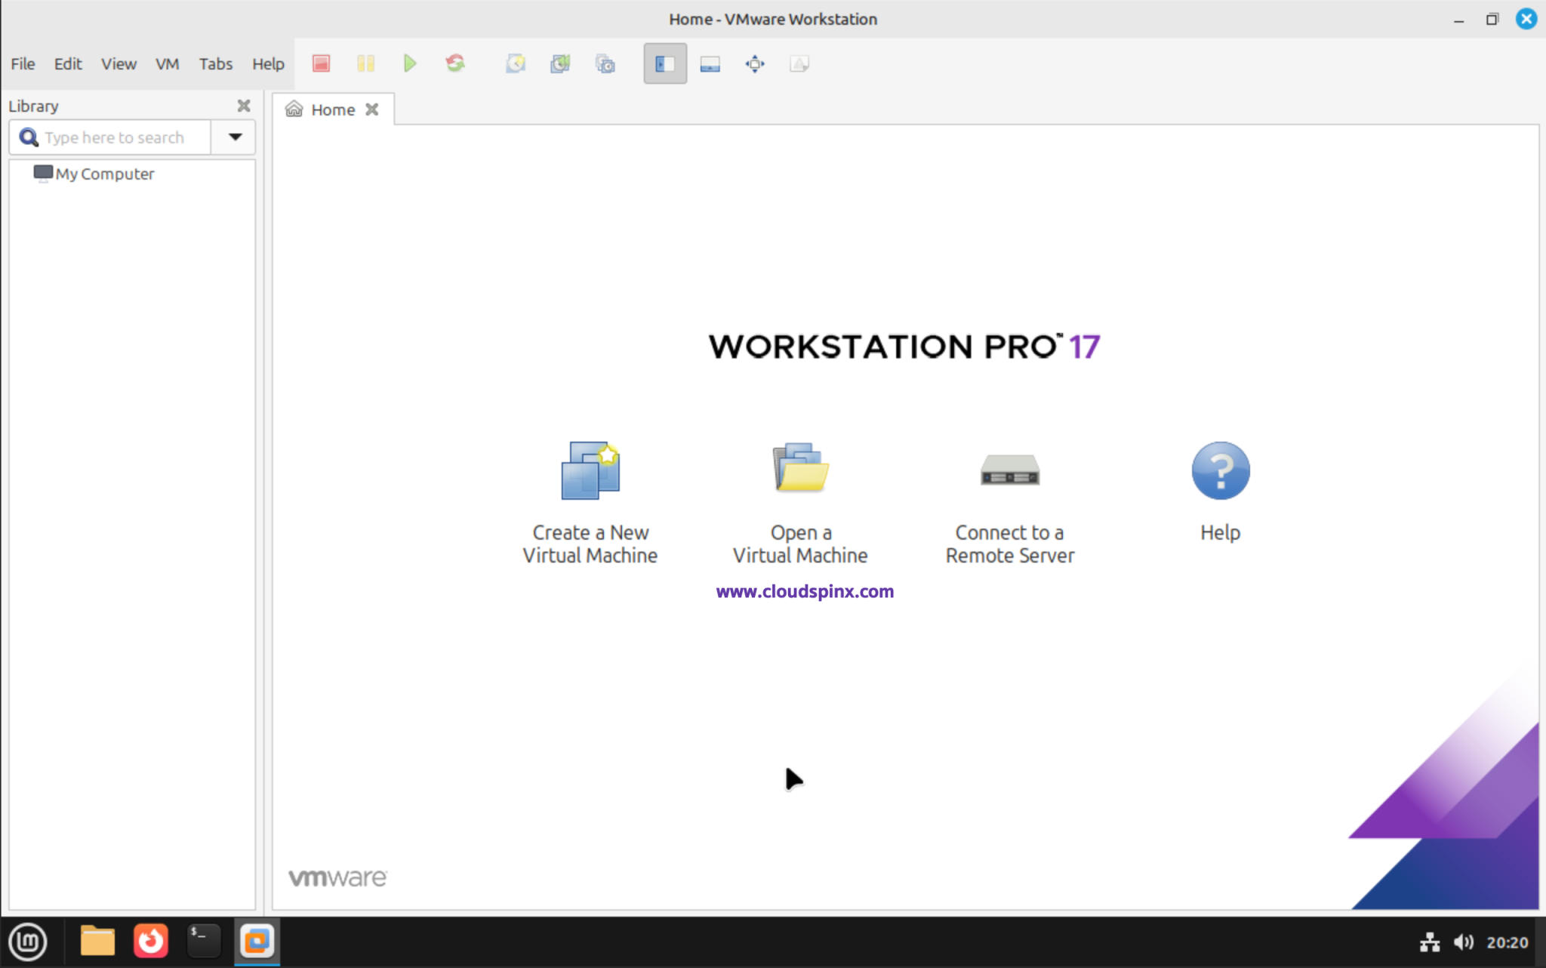Power on the virtual machine
The width and height of the screenshot is (1546, 968).
410,63
